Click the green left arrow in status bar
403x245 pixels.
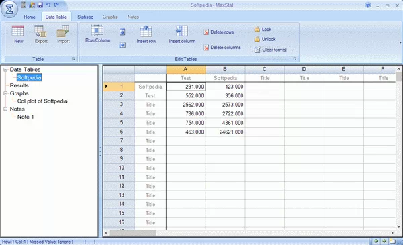[376, 241]
